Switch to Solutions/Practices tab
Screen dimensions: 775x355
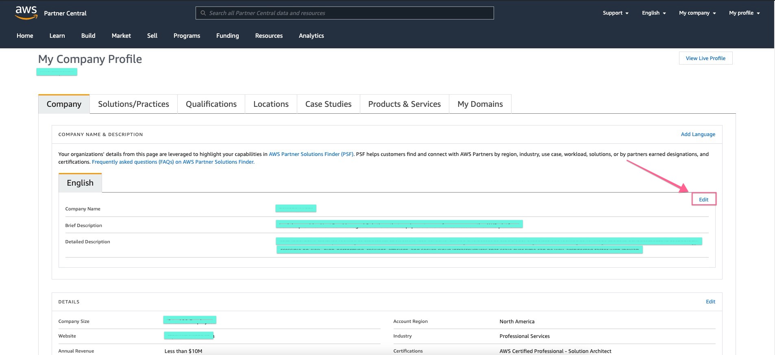point(133,104)
